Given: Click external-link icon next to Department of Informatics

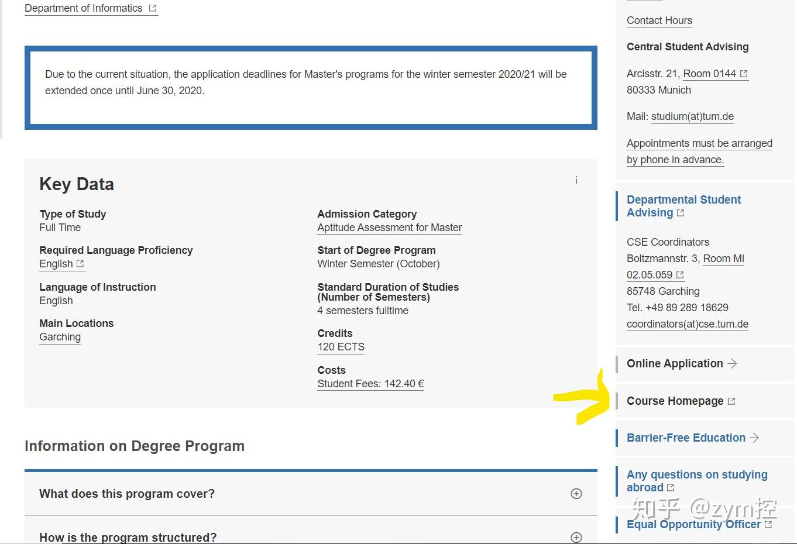Looking at the screenshot, I should coord(153,8).
